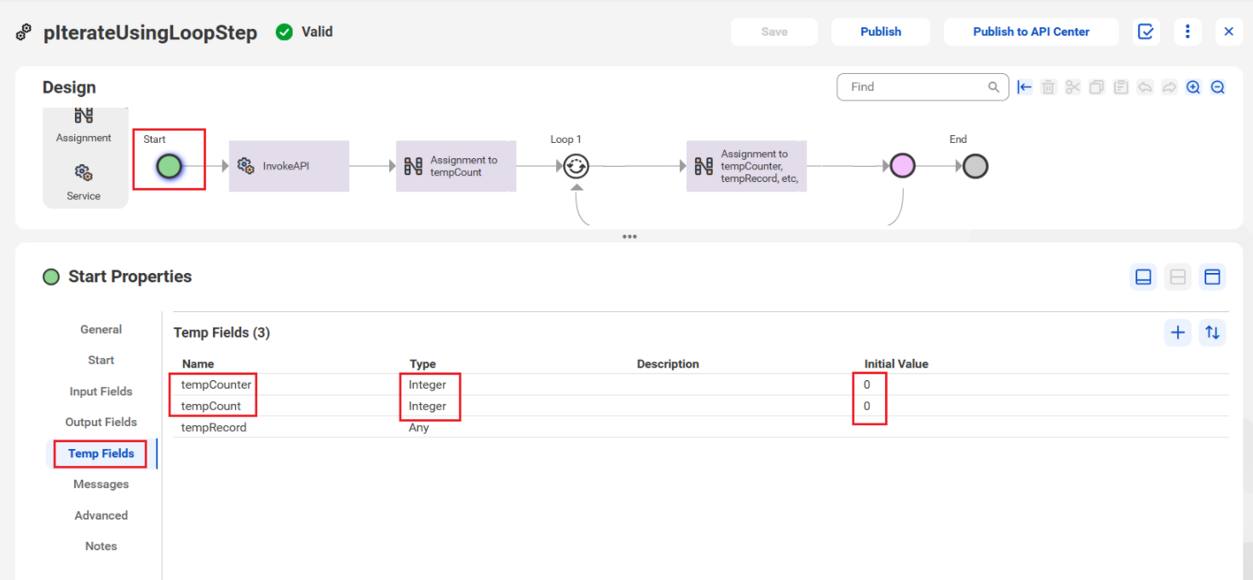Screen dimensions: 1253x580
Task: Open the General properties tab
Action: click(x=101, y=329)
